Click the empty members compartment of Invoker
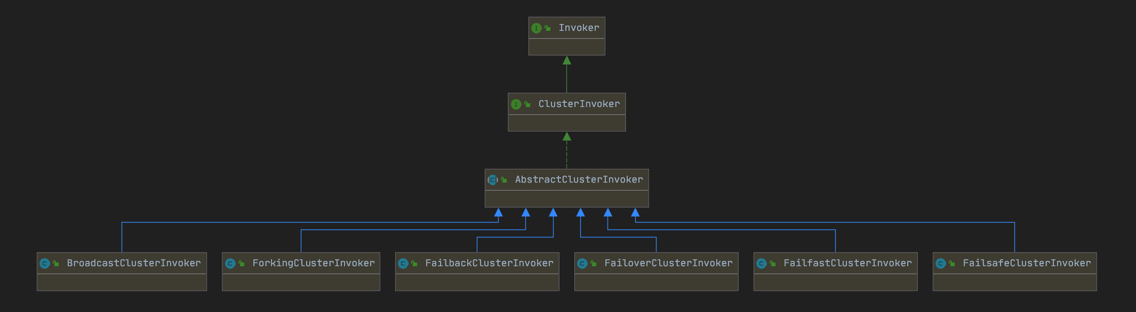This screenshot has height=312, width=1136. click(x=566, y=47)
